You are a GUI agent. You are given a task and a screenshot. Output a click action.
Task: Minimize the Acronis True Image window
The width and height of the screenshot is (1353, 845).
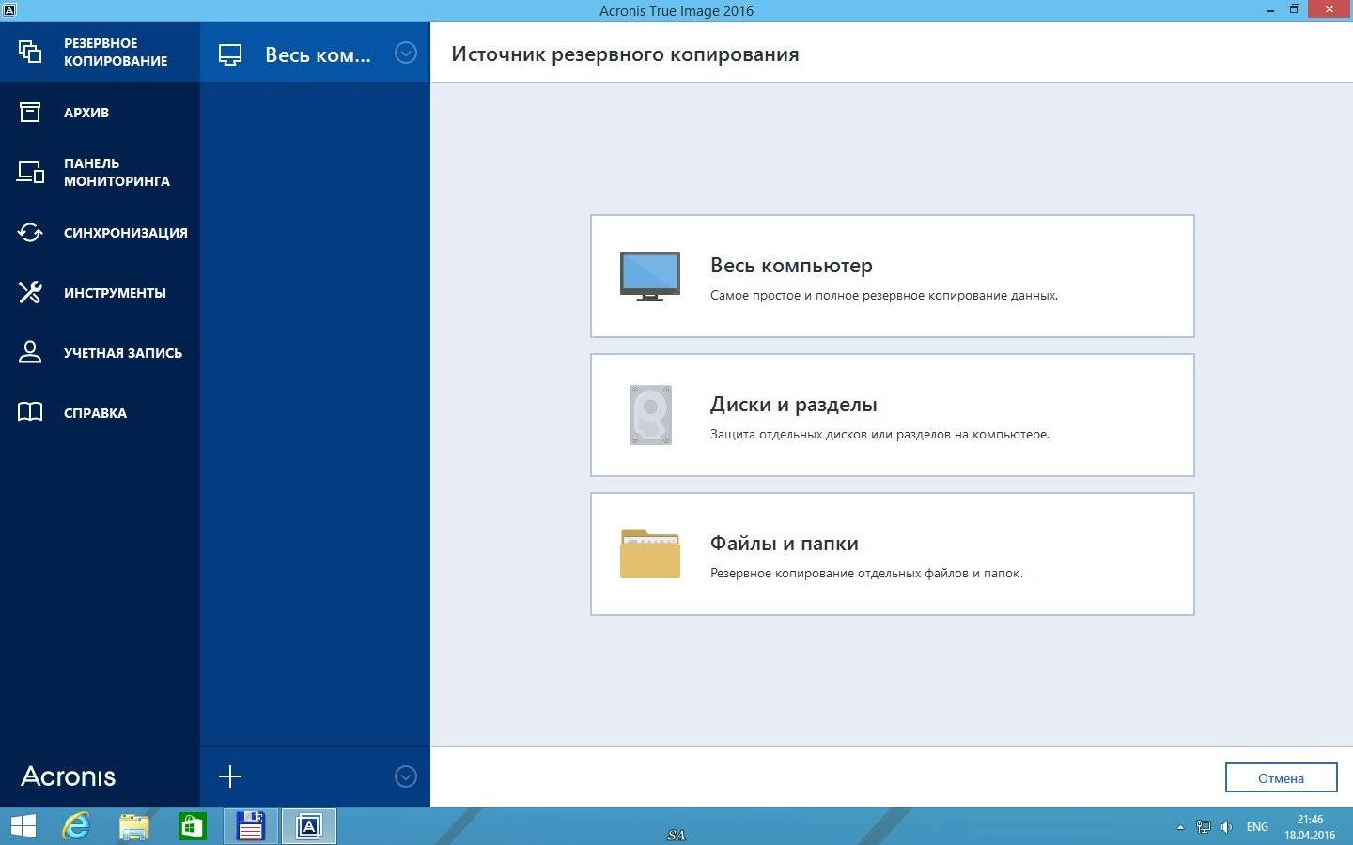tap(1270, 9)
